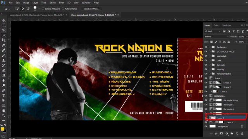
Task: Enable Auto-Enhance checkbox
Action: tap(63, 8)
